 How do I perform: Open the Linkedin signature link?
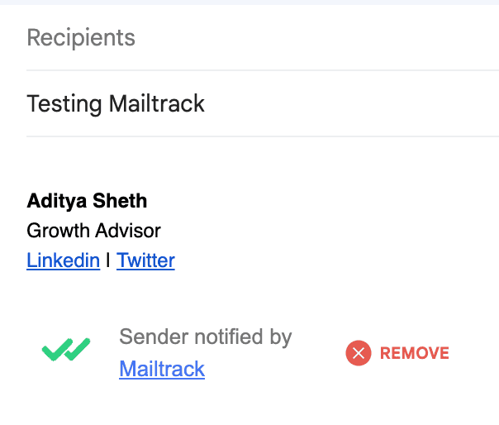pos(64,260)
